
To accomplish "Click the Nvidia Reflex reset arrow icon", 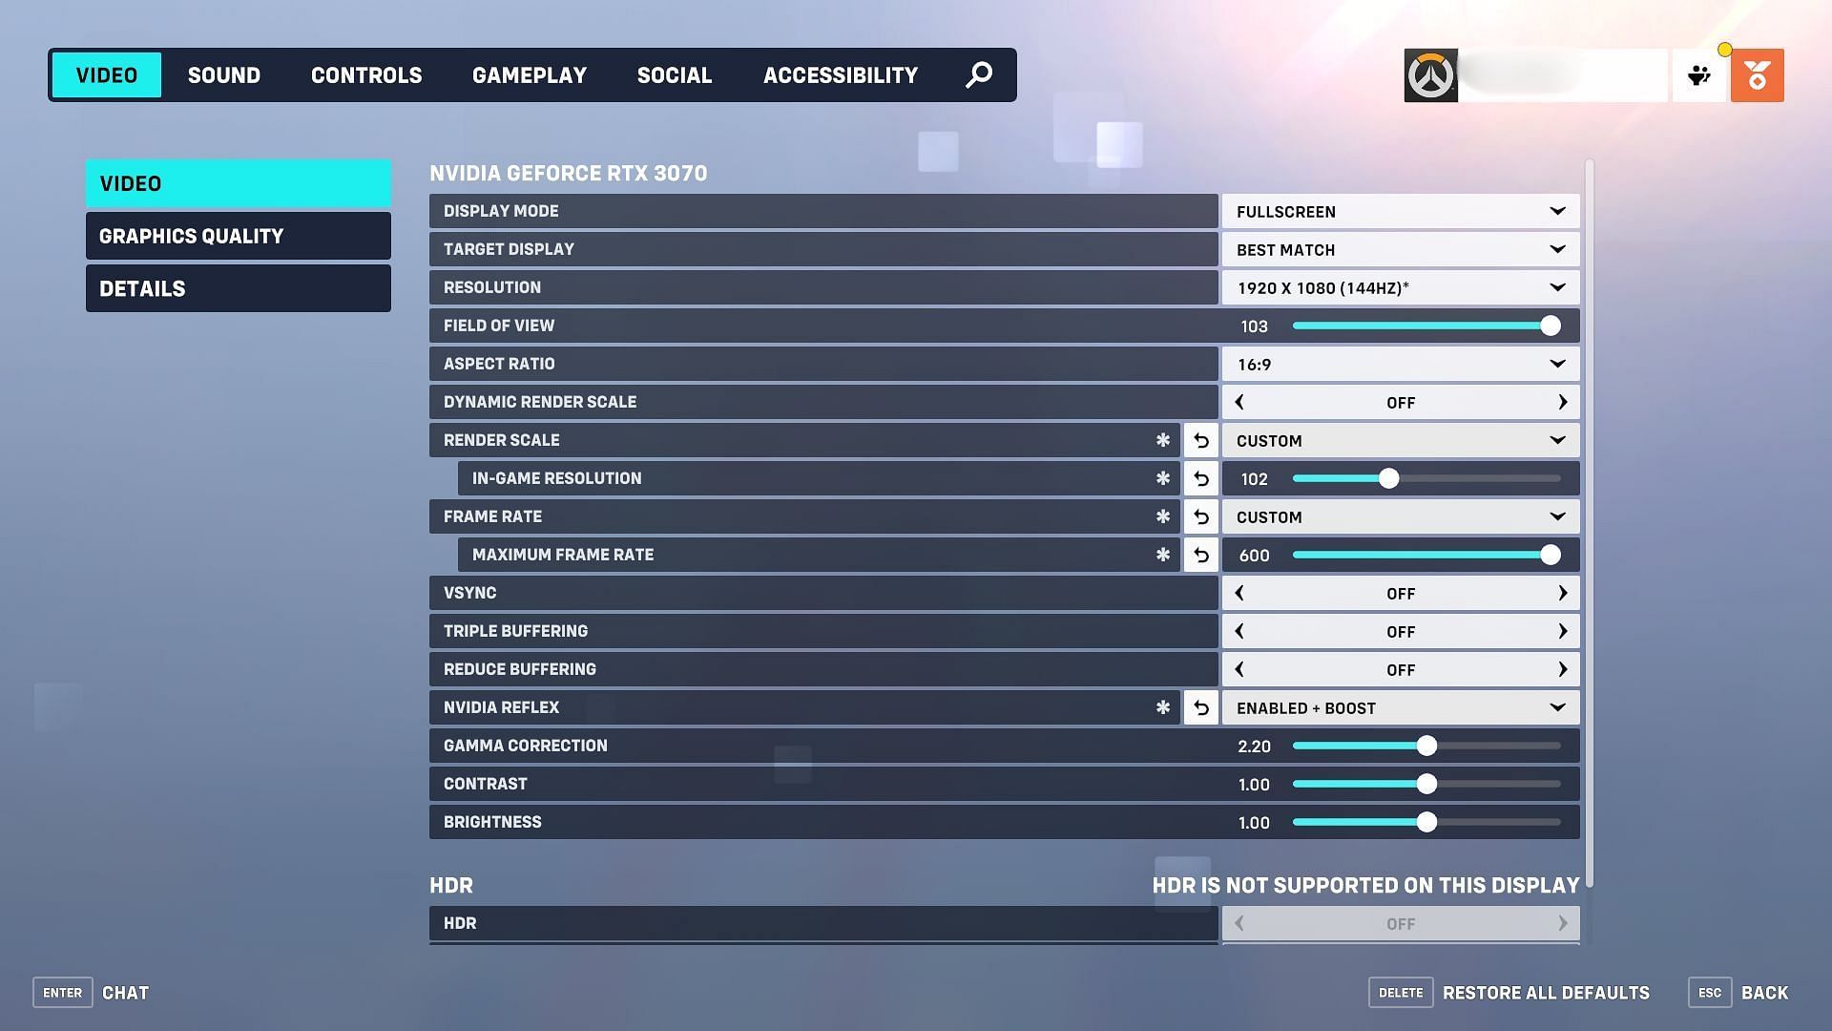I will (x=1199, y=706).
